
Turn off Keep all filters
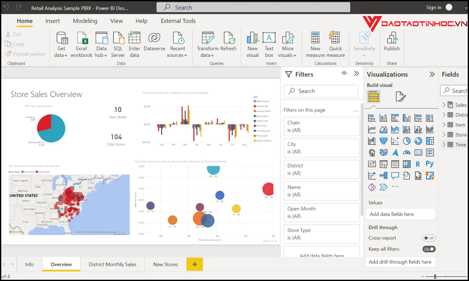tap(429, 249)
